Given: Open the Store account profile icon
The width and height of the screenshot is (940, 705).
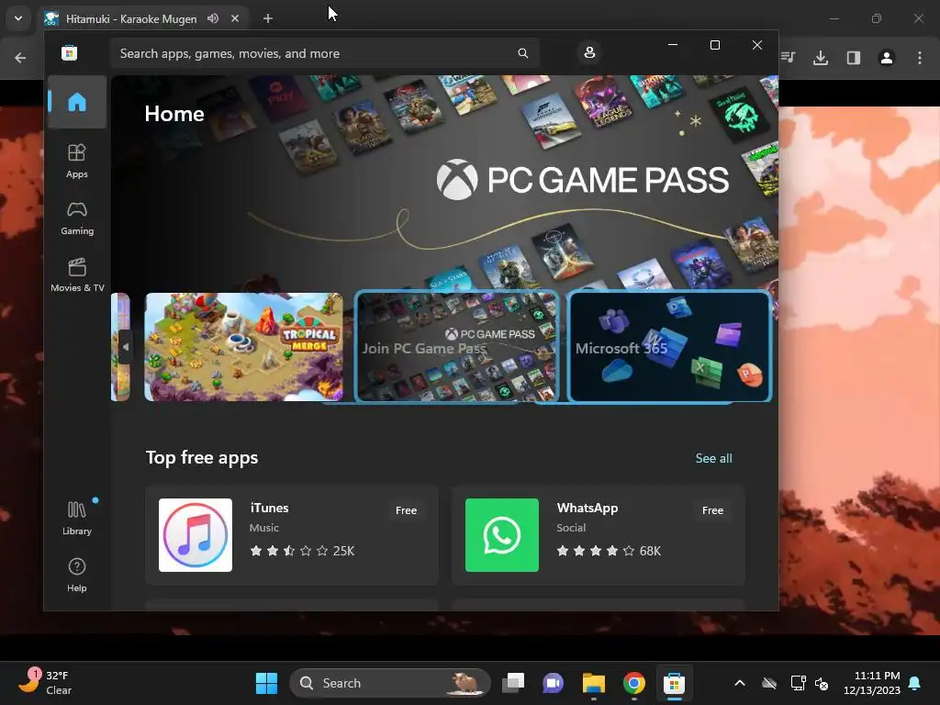Looking at the screenshot, I should click(x=589, y=52).
